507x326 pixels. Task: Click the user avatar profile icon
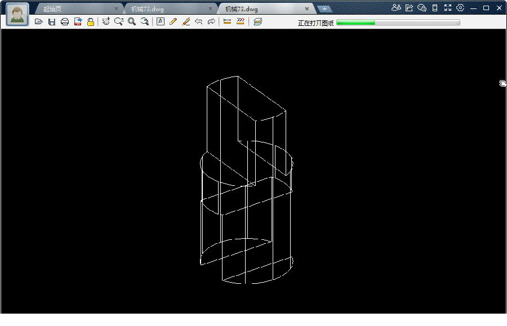[x=17, y=15]
